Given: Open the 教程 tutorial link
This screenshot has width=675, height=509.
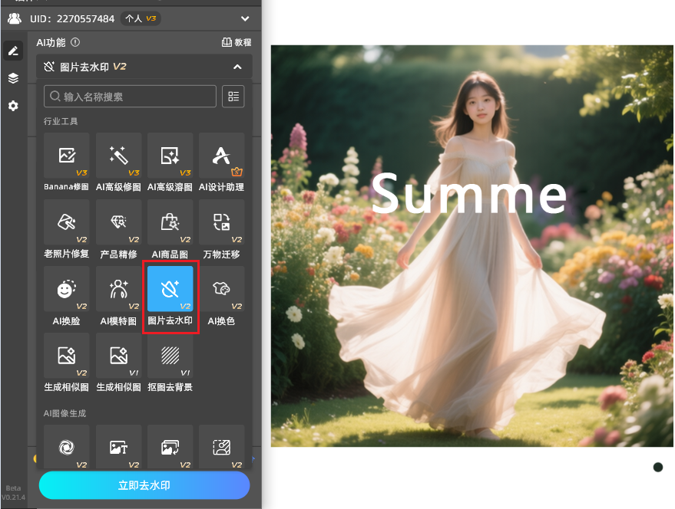Looking at the screenshot, I should (x=237, y=43).
